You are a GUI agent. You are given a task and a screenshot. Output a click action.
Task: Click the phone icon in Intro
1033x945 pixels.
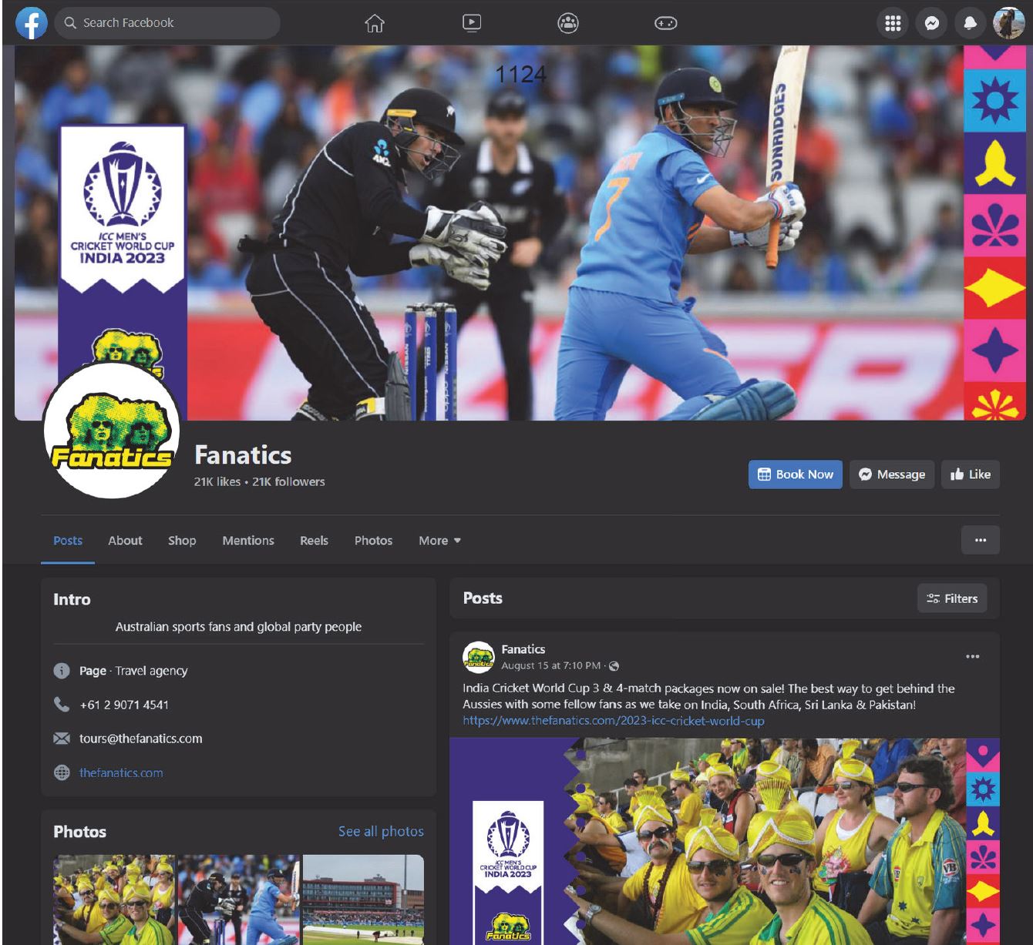62,705
